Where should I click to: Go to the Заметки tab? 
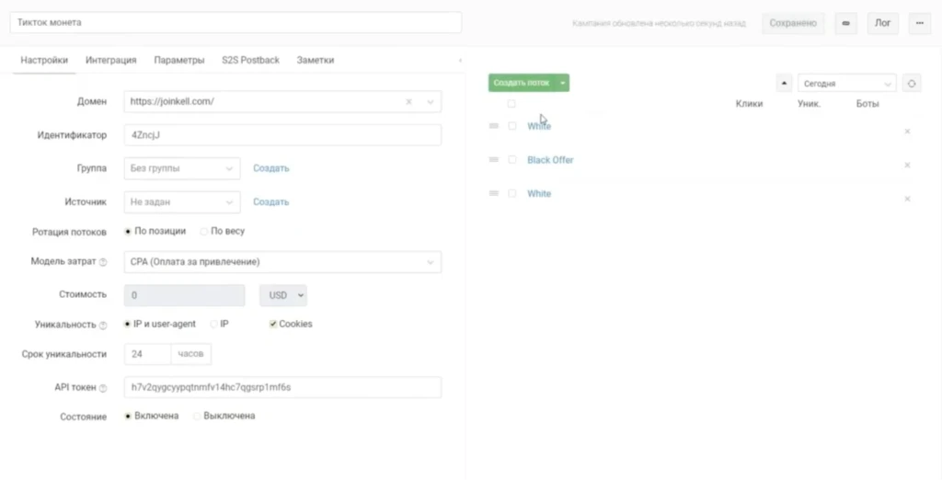click(x=316, y=60)
